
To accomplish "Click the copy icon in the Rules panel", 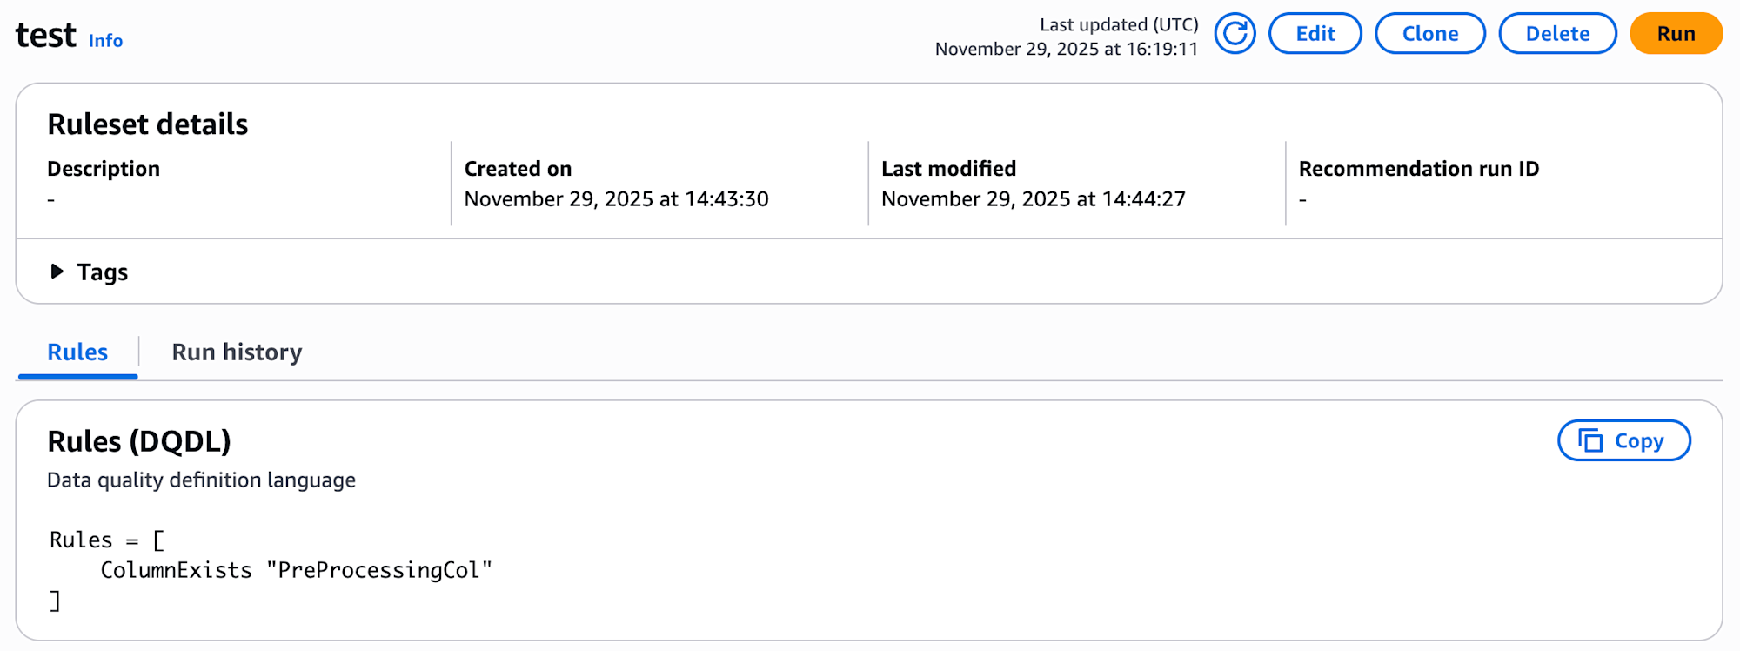I will (x=1590, y=441).
